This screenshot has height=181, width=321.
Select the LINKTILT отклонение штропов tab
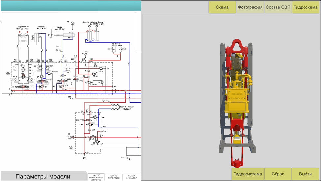pyautogui.click(x=96, y=177)
